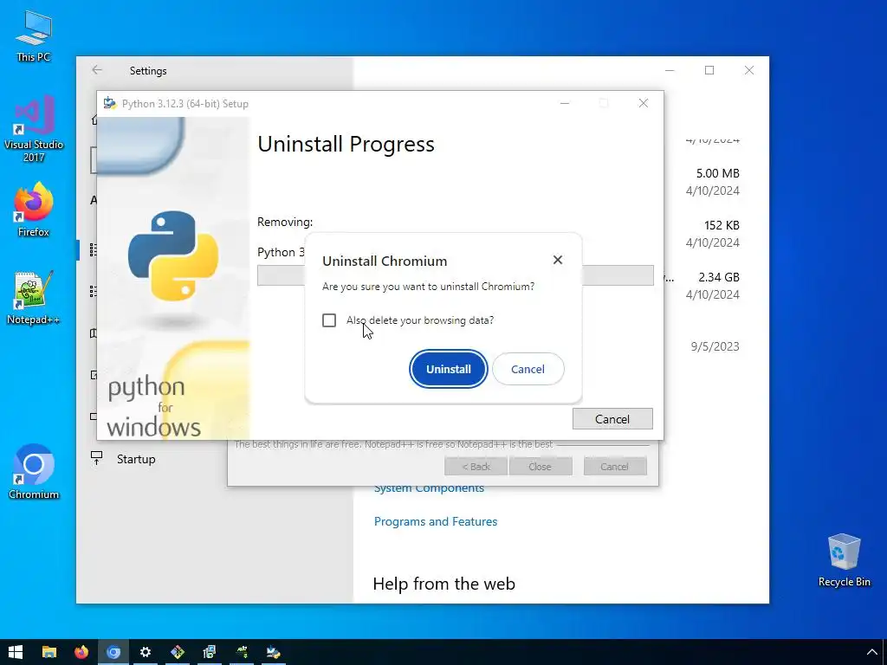Click the '5.00 MB' app size
887x665 pixels.
pos(717,173)
